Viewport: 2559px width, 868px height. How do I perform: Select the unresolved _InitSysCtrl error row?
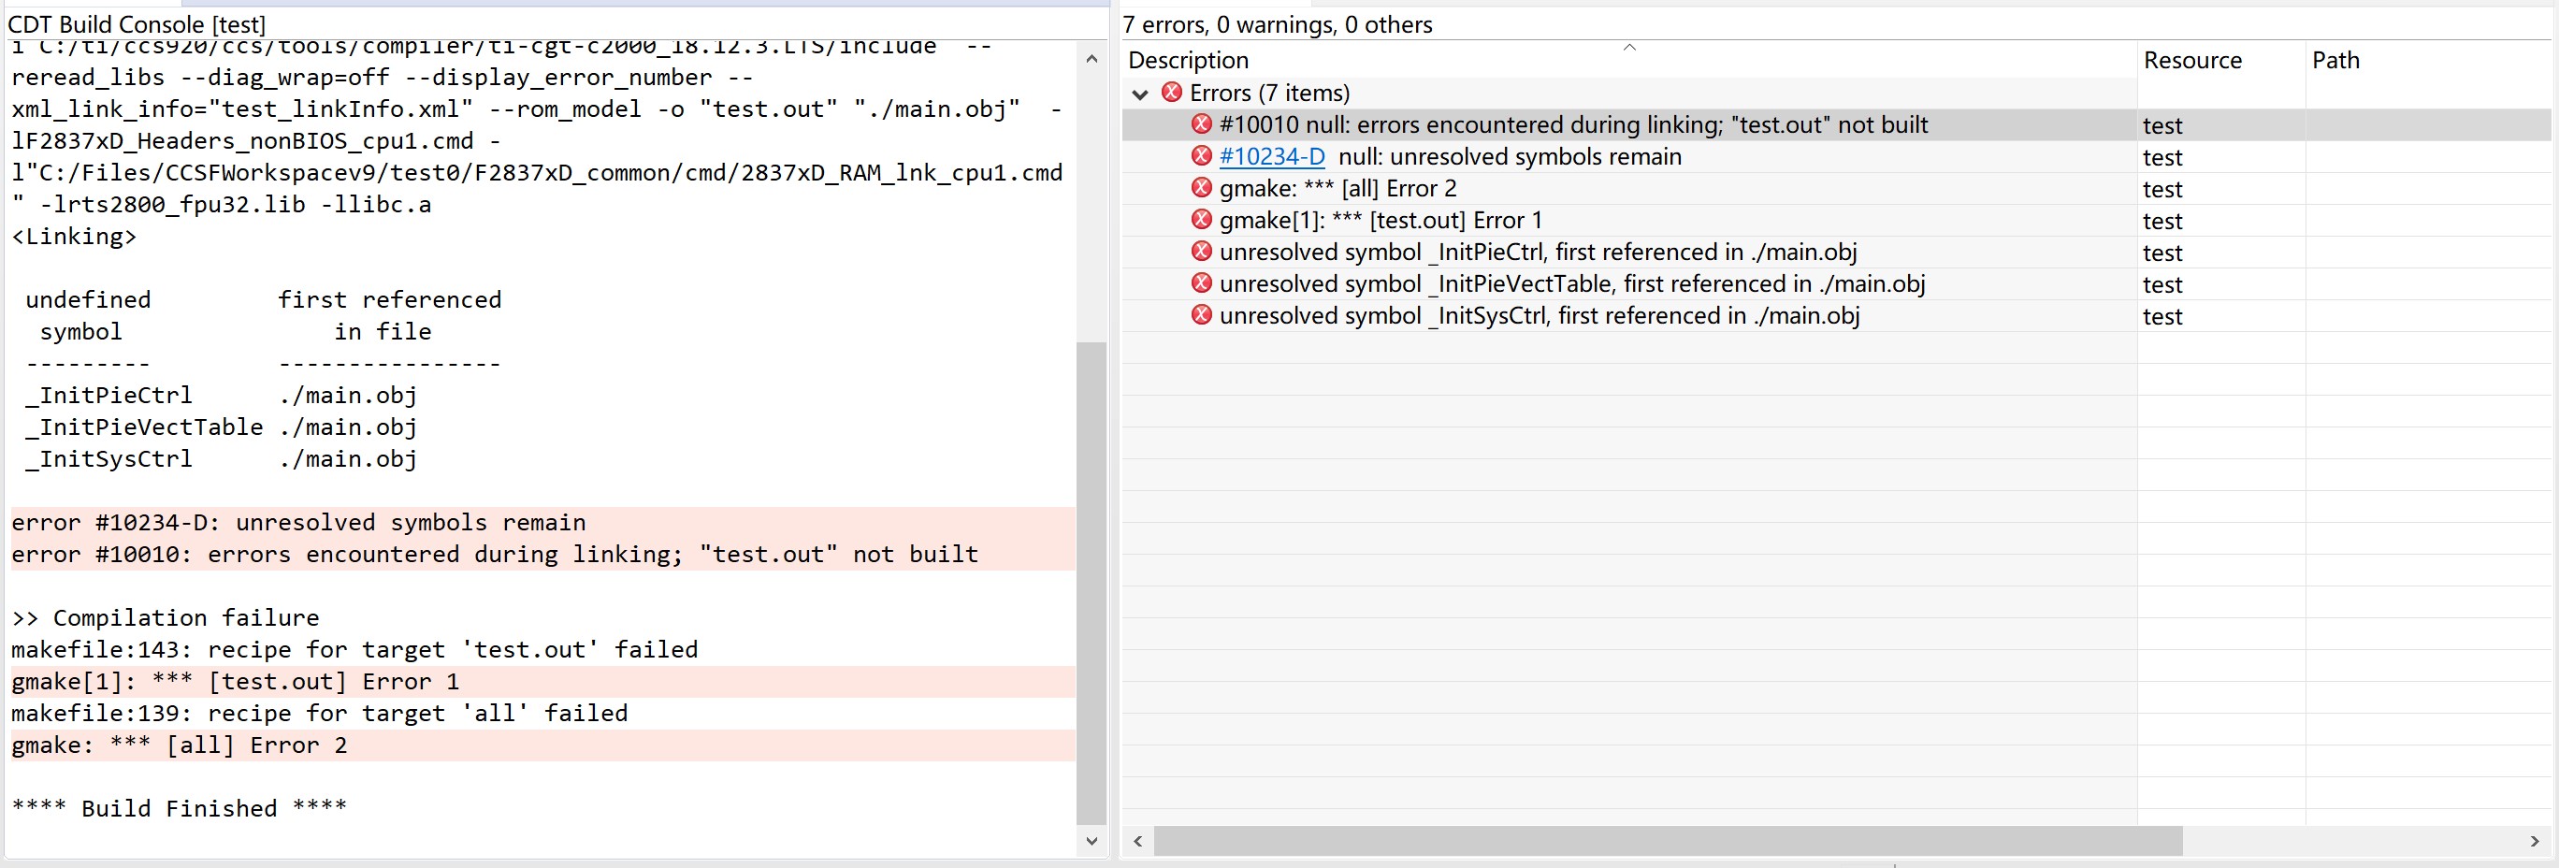click(1539, 316)
